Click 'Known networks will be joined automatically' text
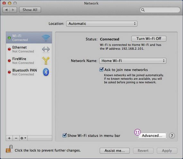This screenshot has height=159, width=183. click(x=134, y=75)
